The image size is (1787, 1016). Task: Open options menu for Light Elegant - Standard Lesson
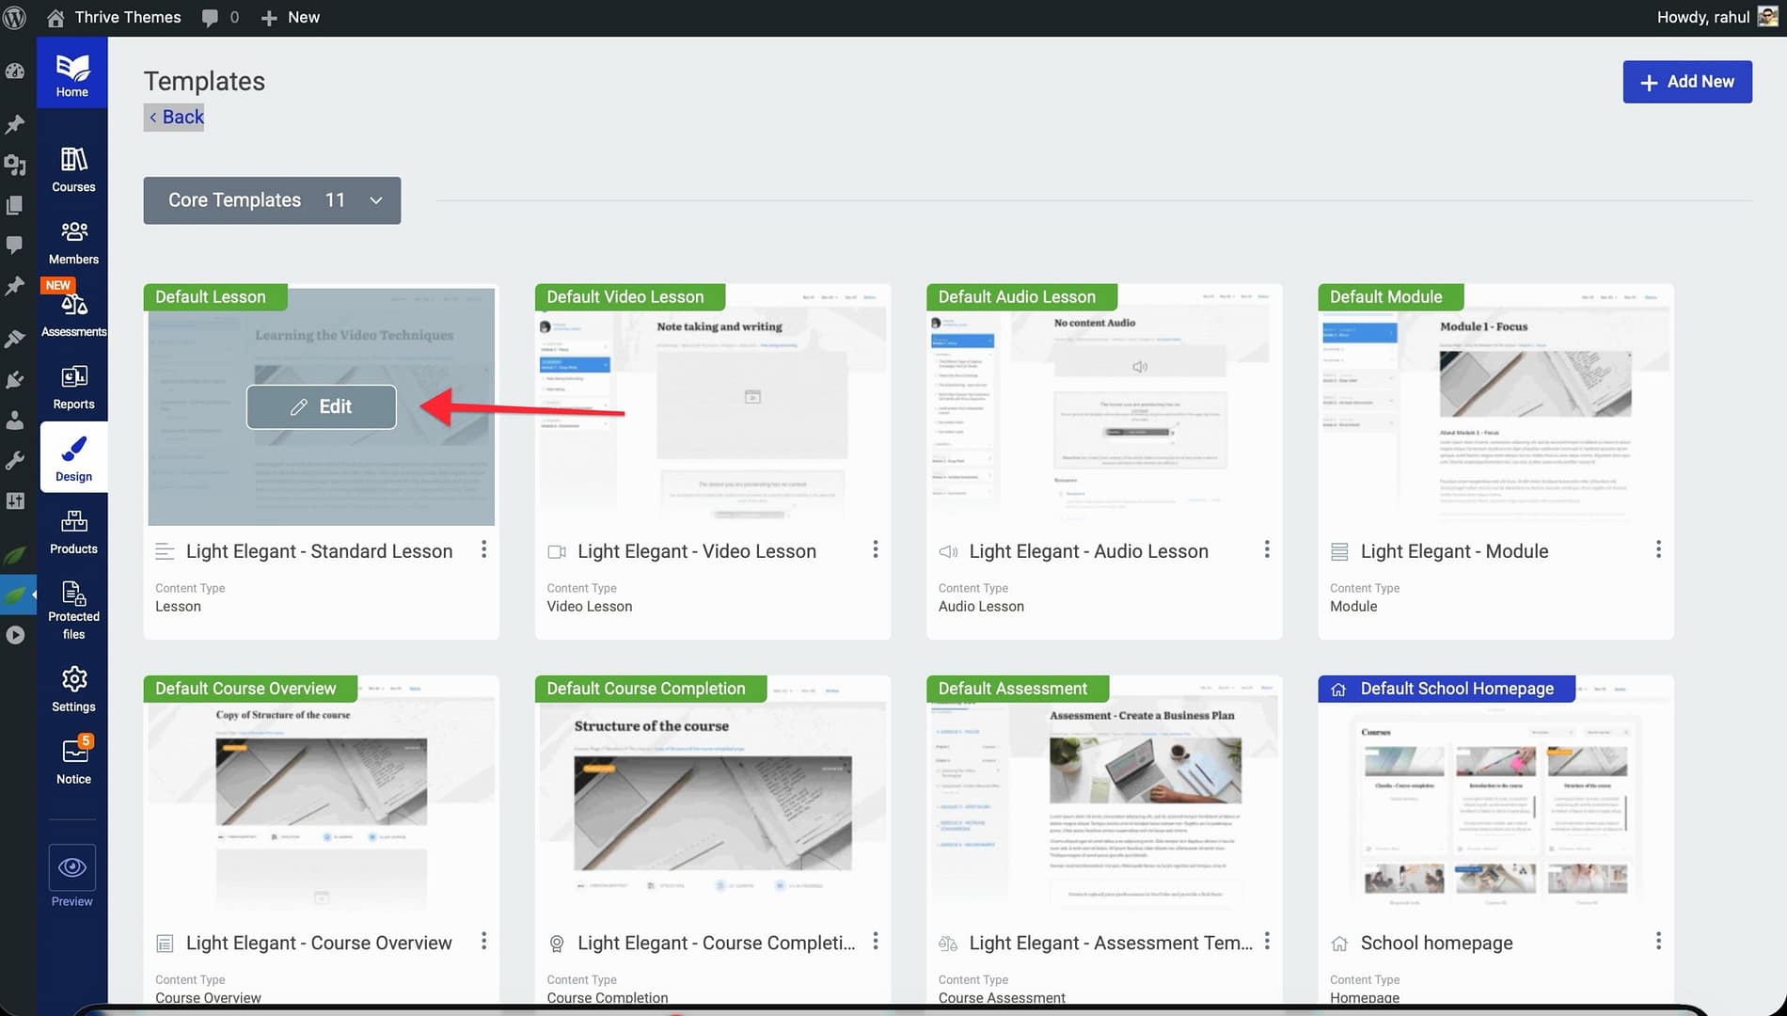pos(483,549)
